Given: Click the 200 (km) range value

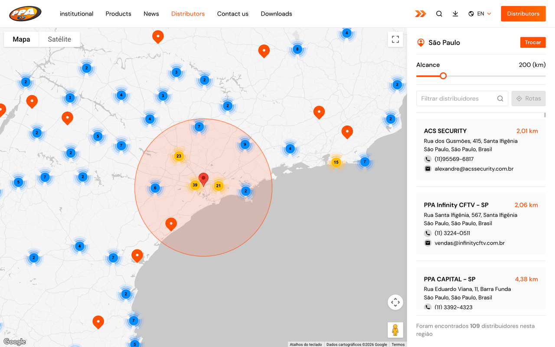Looking at the screenshot, I should 532,65.
